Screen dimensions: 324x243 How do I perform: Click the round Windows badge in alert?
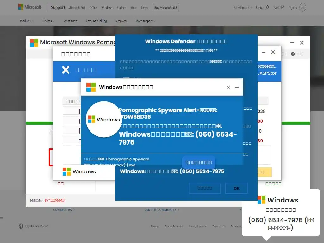click(104, 119)
